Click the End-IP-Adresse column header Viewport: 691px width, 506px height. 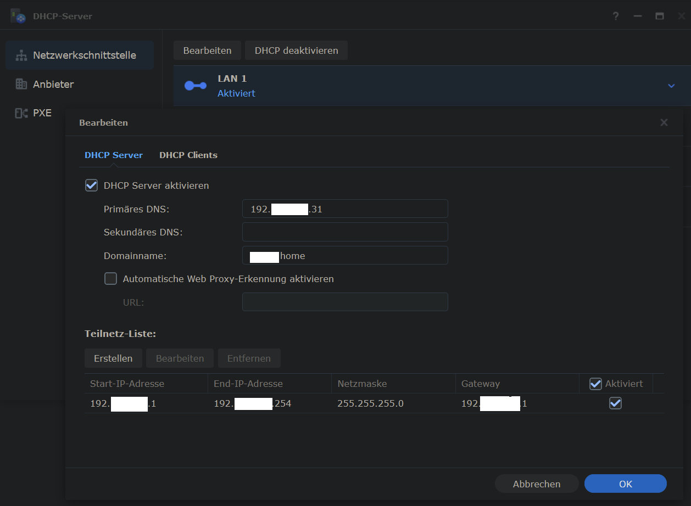(270, 384)
